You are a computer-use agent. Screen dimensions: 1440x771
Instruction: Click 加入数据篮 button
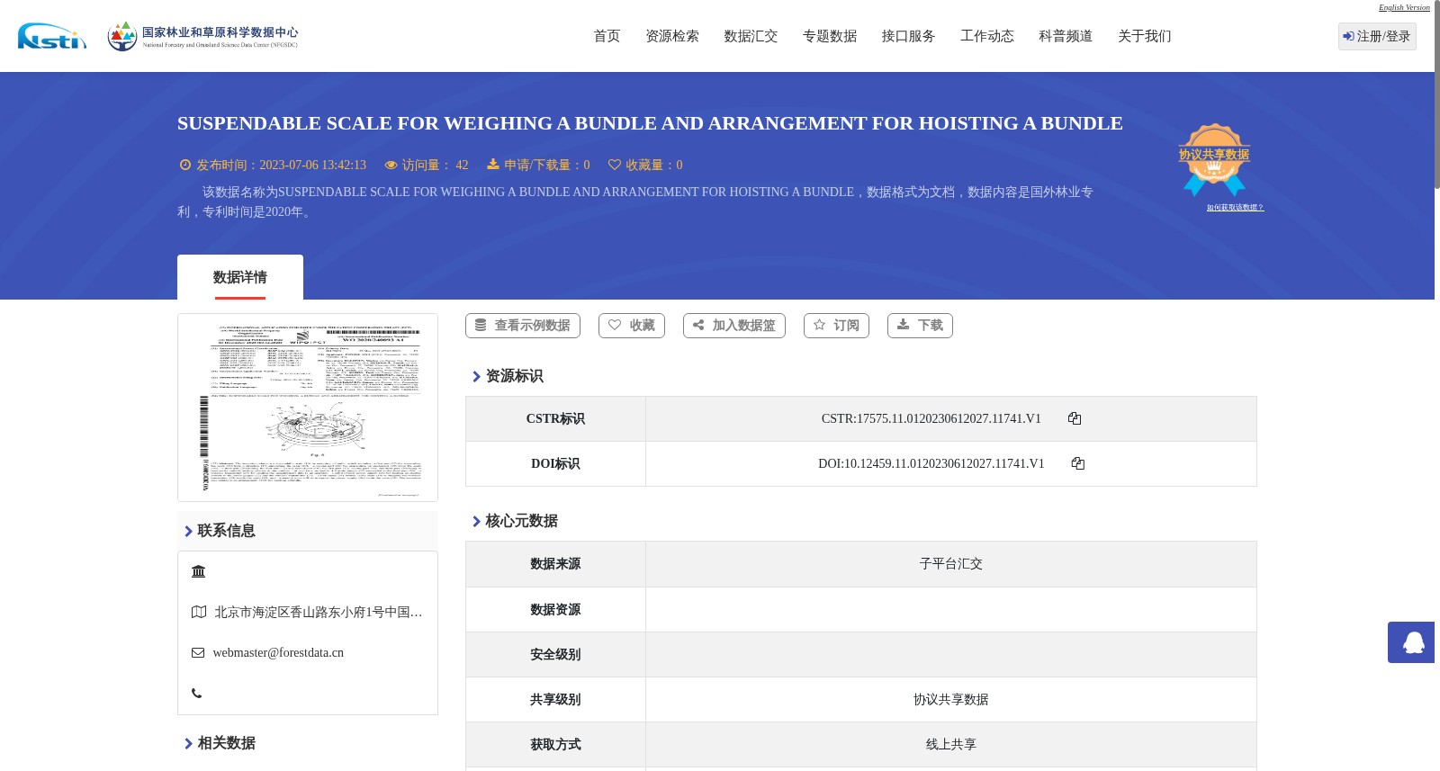click(x=734, y=326)
